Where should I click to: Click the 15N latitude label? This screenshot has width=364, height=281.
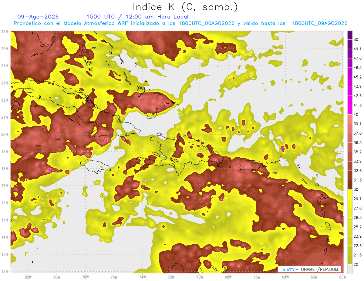pos(4,220)
